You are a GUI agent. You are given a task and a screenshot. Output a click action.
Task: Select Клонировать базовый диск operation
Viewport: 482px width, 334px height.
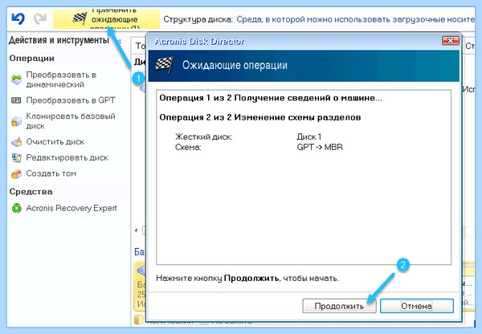tap(71, 121)
